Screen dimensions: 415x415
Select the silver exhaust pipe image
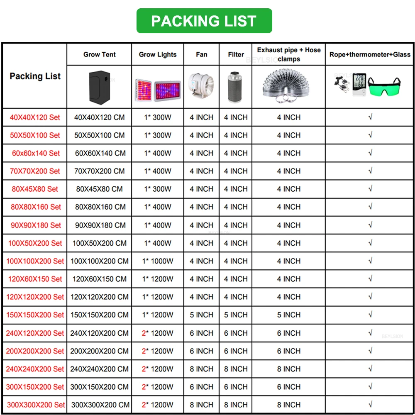click(288, 87)
